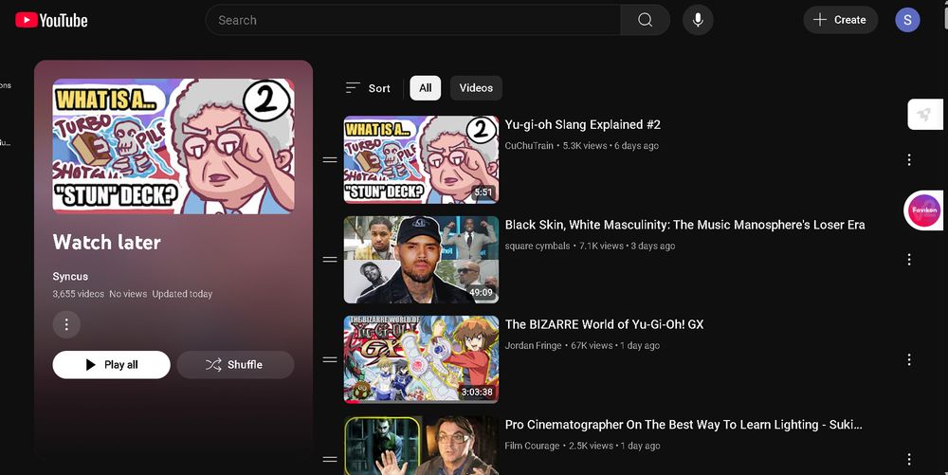Image resolution: width=948 pixels, height=475 pixels.
Task: Click the crossed-arrows Shuffle icon
Action: coord(212,365)
